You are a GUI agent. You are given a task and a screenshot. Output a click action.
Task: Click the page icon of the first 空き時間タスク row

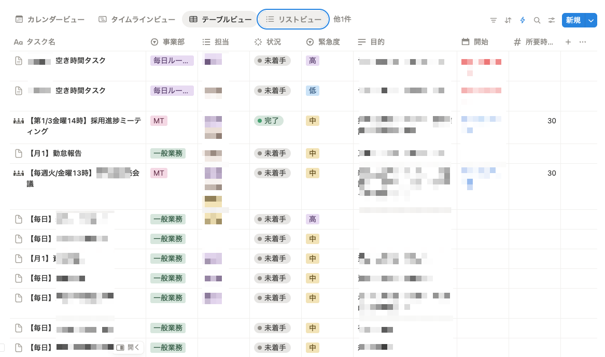coord(18,61)
